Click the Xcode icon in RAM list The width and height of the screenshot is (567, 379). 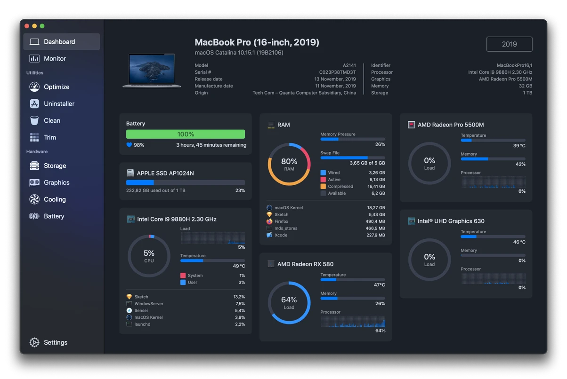point(269,235)
